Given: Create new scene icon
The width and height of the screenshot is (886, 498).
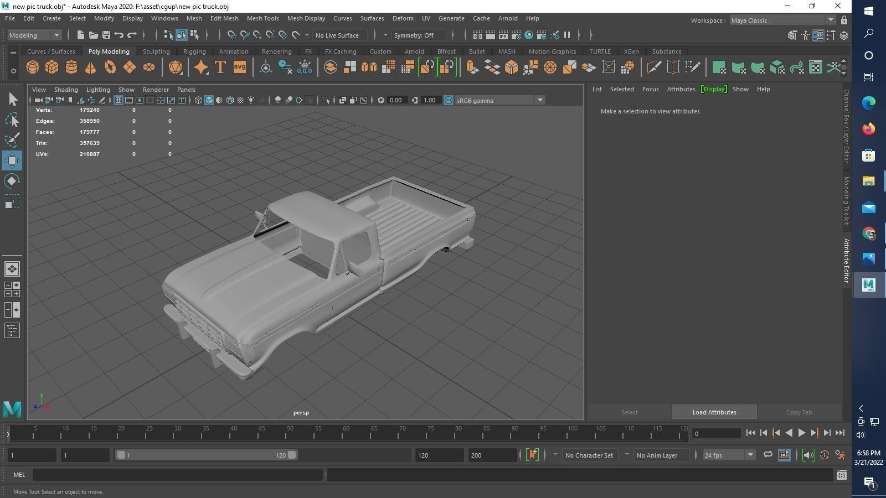Looking at the screenshot, I should [81, 35].
